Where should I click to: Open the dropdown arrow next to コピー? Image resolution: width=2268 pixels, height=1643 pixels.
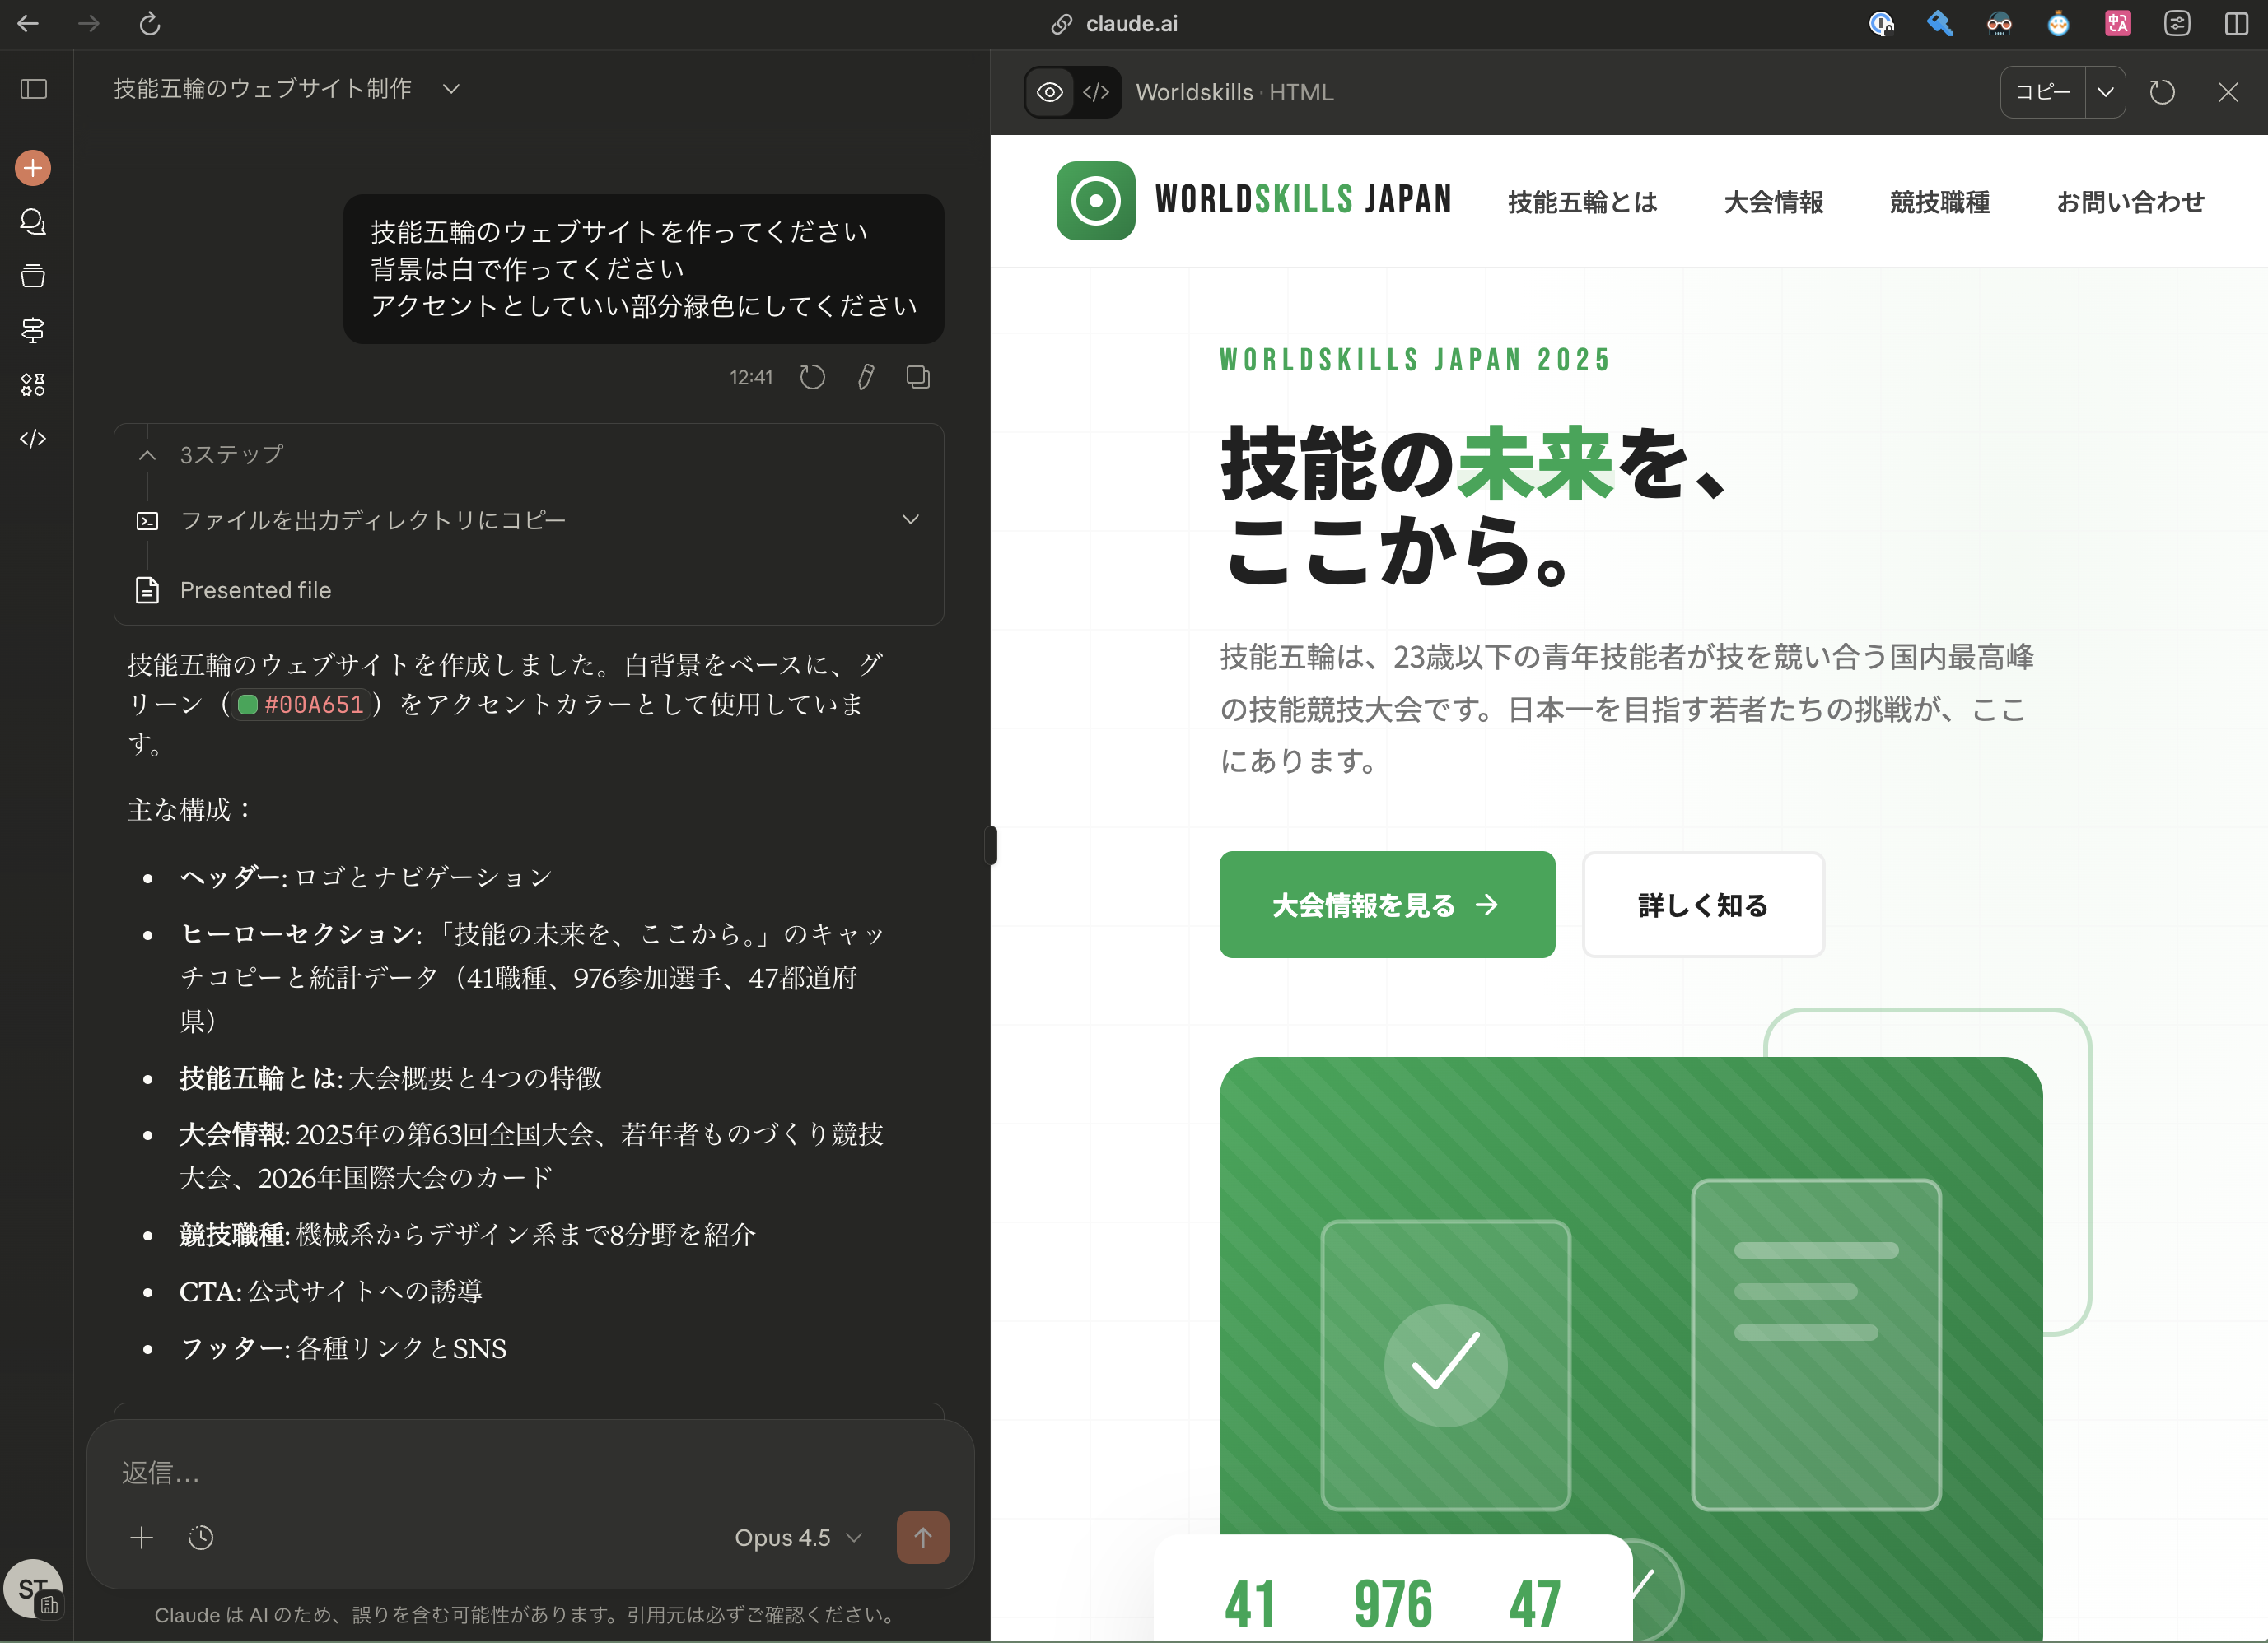[2105, 92]
